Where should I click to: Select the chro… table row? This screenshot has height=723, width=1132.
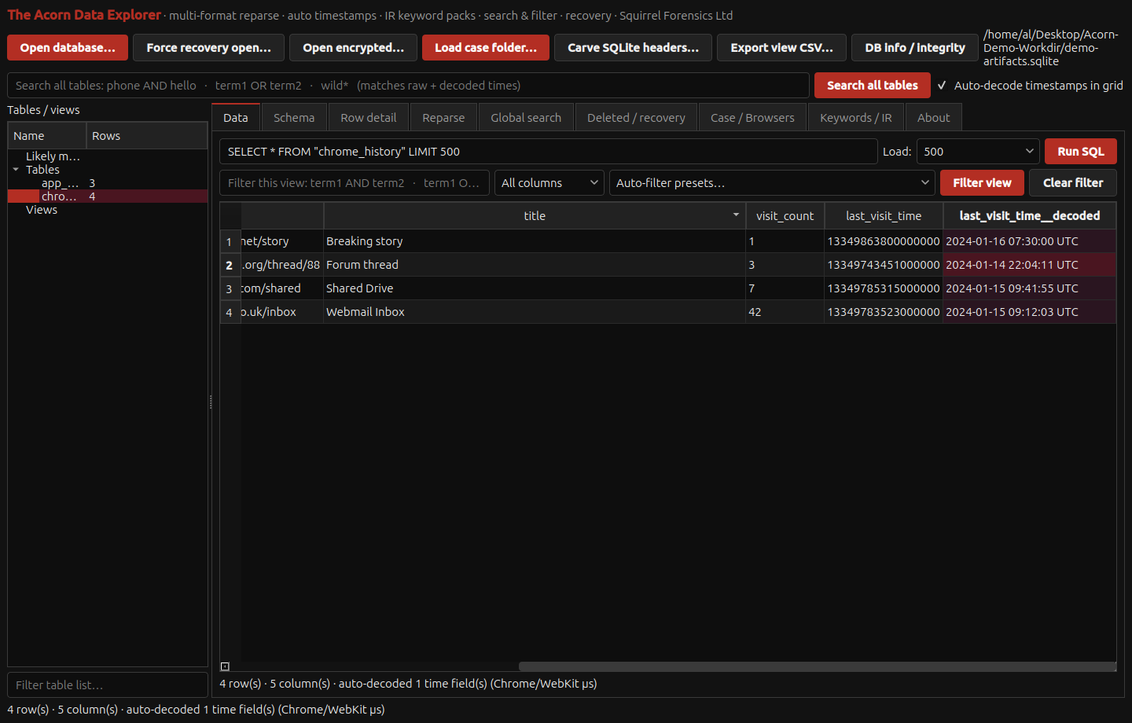click(108, 196)
